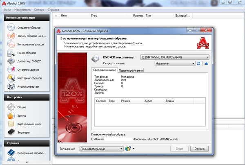The width and height of the screenshot is (245, 165).
Task: Click the image file path ending NEW.mds
Action: 134,139
